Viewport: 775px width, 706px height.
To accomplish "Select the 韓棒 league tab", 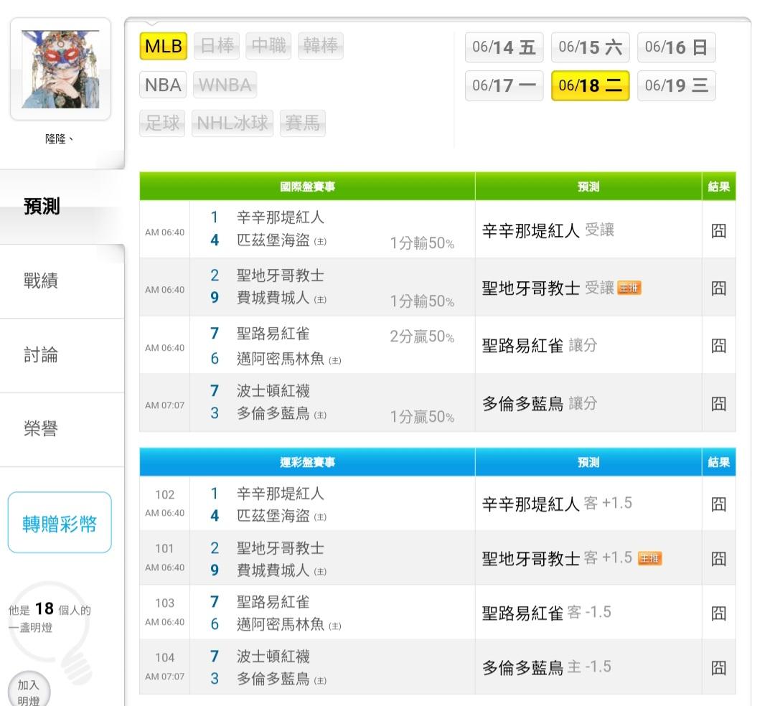I will point(320,46).
